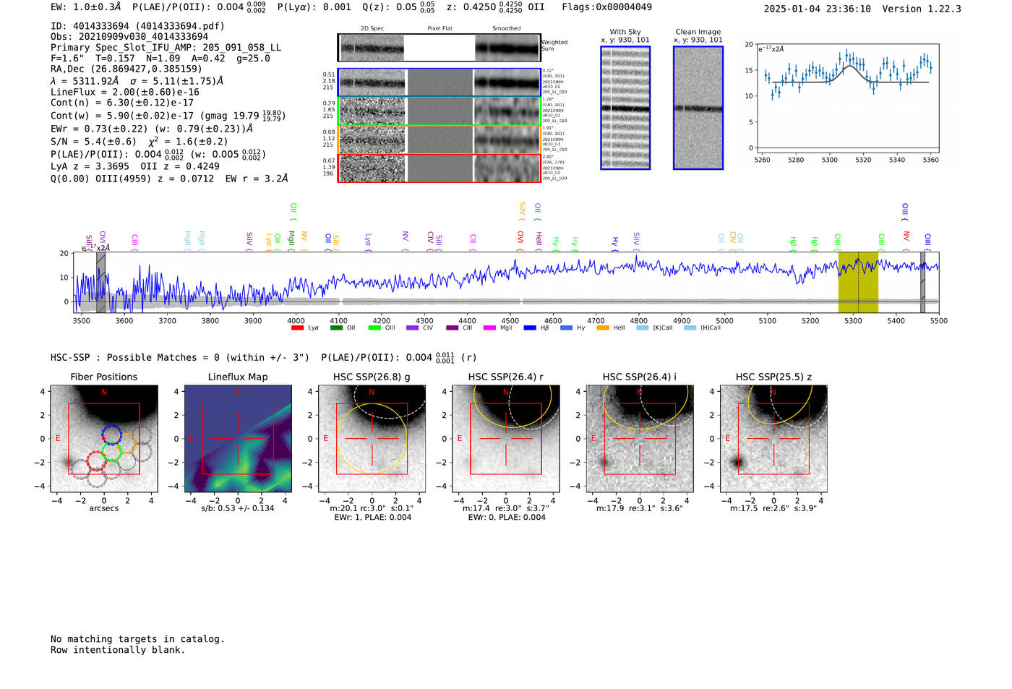Select the Weighted Sum 2D spectrum row
The width and height of the screenshot is (1012, 689).
(439, 48)
